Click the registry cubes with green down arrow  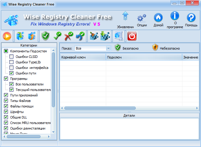click(105, 36)
